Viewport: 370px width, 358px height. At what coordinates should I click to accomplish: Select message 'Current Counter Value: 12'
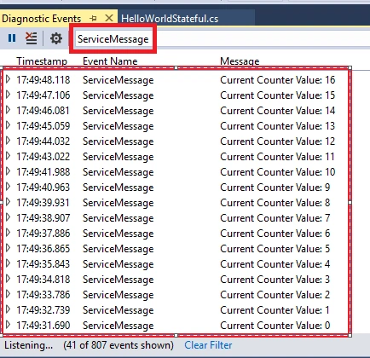(x=278, y=141)
